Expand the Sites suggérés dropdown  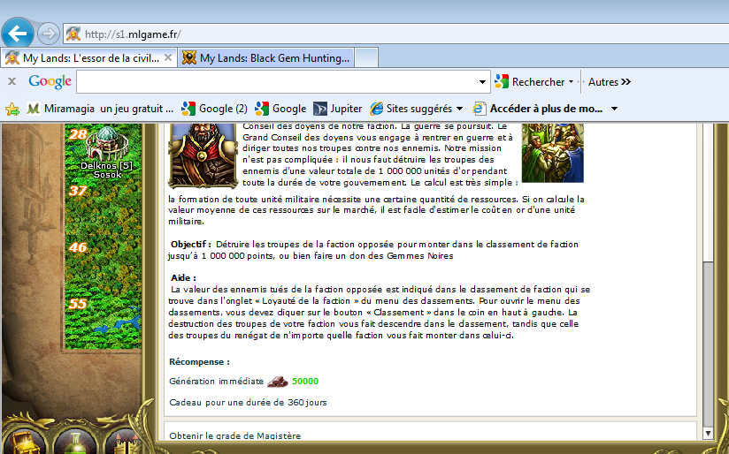(x=459, y=109)
